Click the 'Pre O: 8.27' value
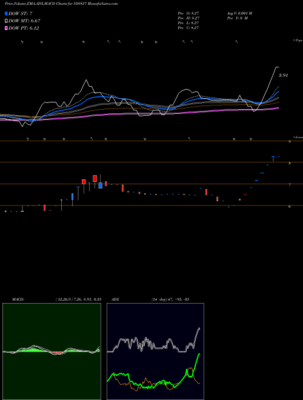Viewport: 303px width, 400px height. tap(188, 13)
